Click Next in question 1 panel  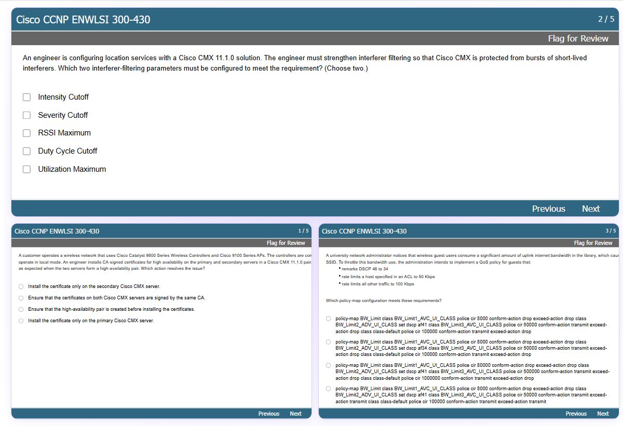[295, 414]
